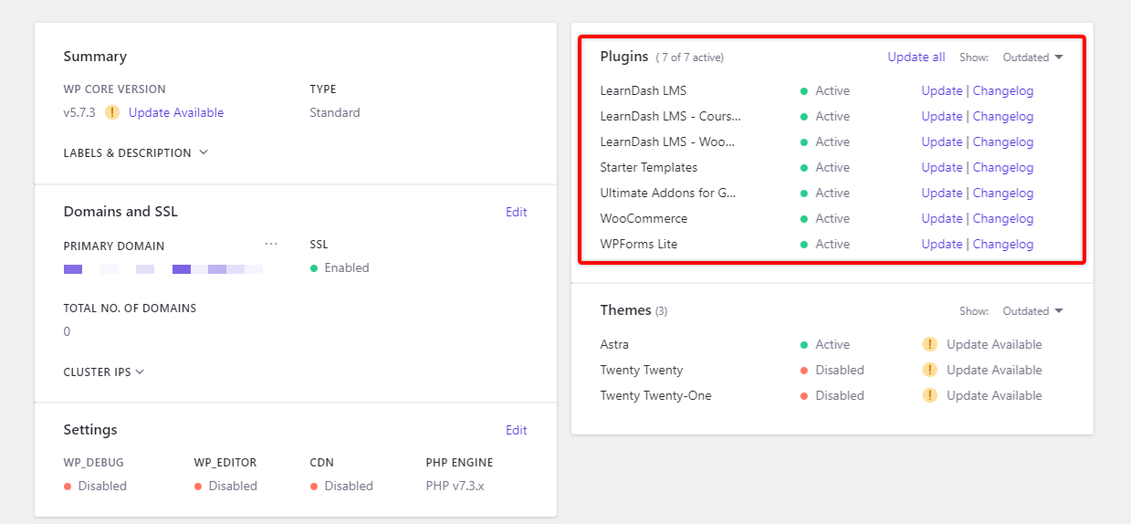This screenshot has height=524, width=1131.
Task: Edit the Settings section
Action: pos(517,430)
